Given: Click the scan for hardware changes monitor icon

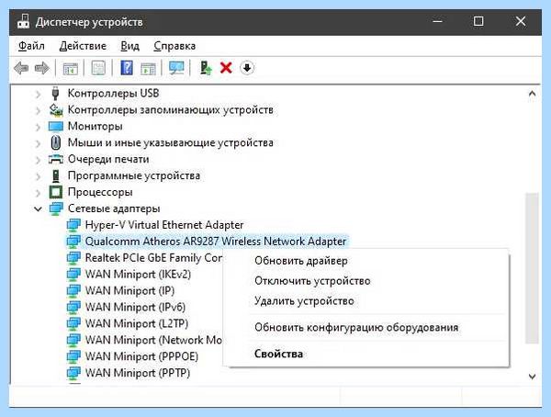Looking at the screenshot, I should coord(176,68).
